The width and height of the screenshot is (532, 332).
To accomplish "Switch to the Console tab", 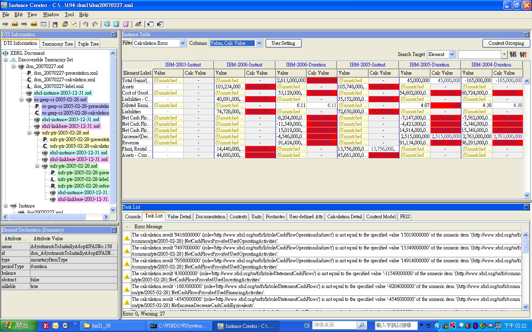I will 133,216.
